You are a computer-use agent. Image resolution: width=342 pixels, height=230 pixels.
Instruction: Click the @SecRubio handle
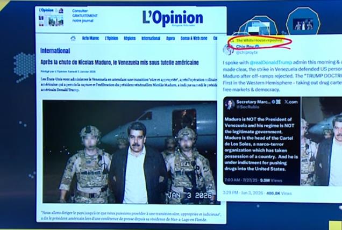click(x=248, y=107)
